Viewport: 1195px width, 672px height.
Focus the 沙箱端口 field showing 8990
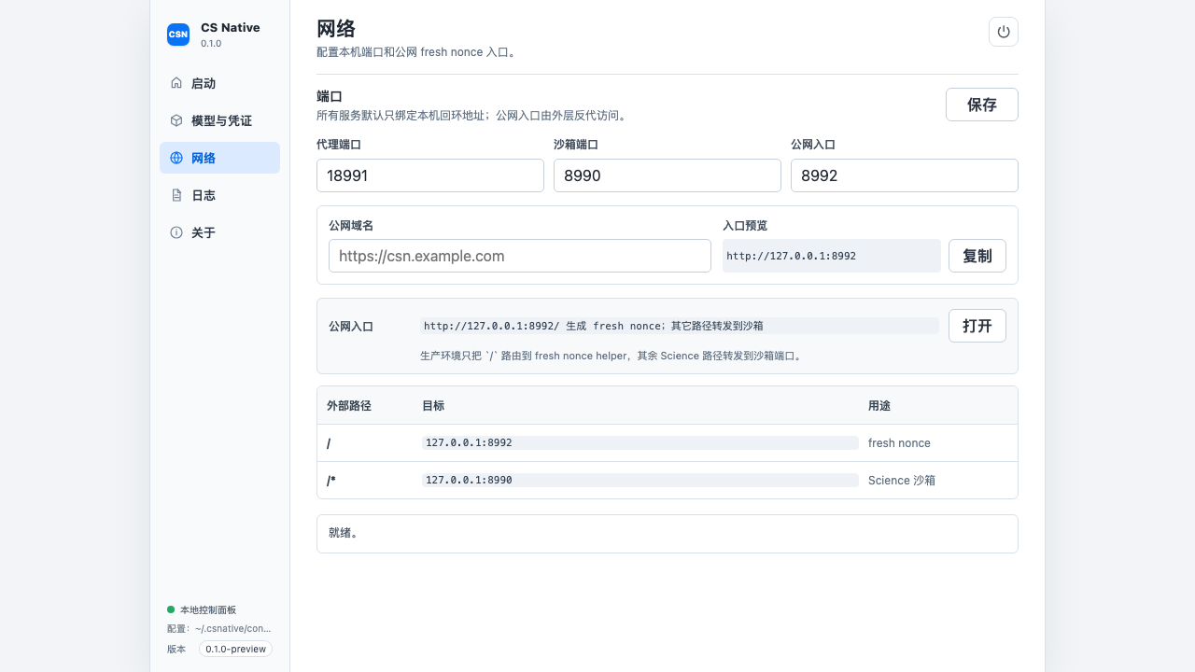[x=668, y=175]
